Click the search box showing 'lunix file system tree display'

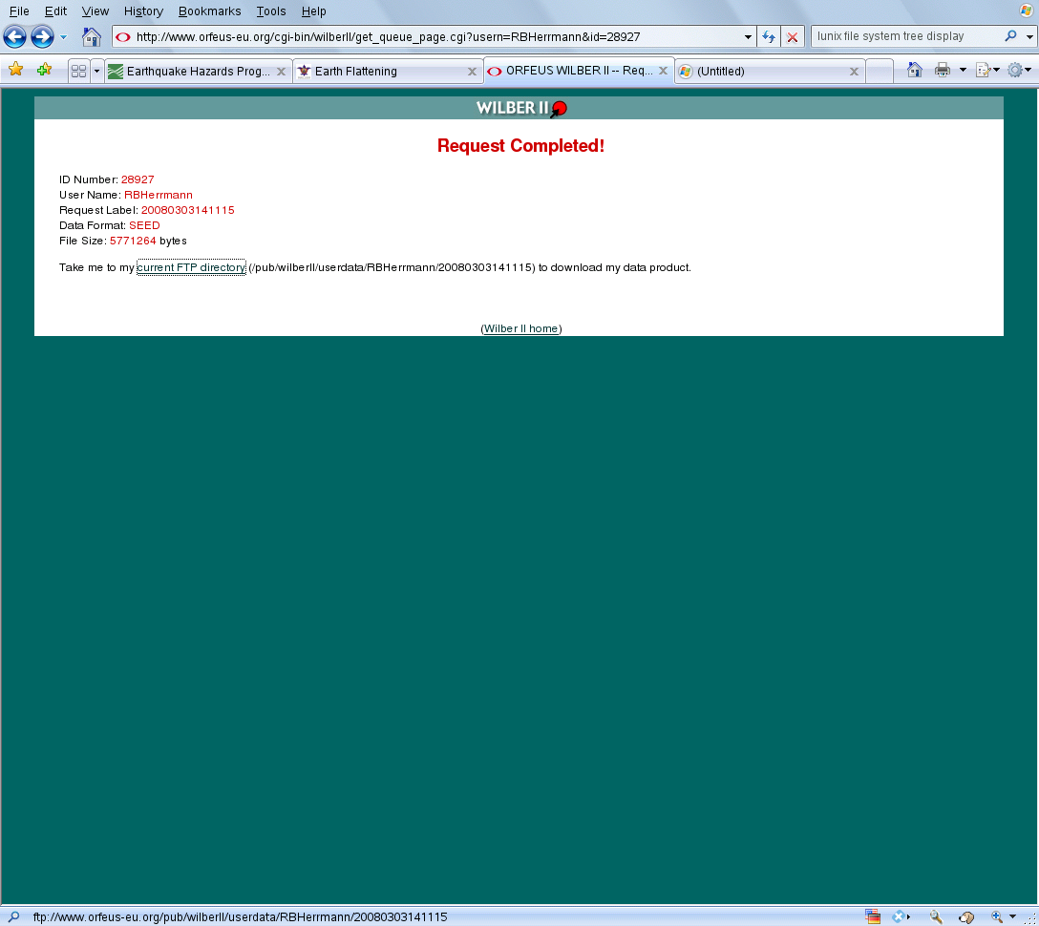click(x=908, y=36)
